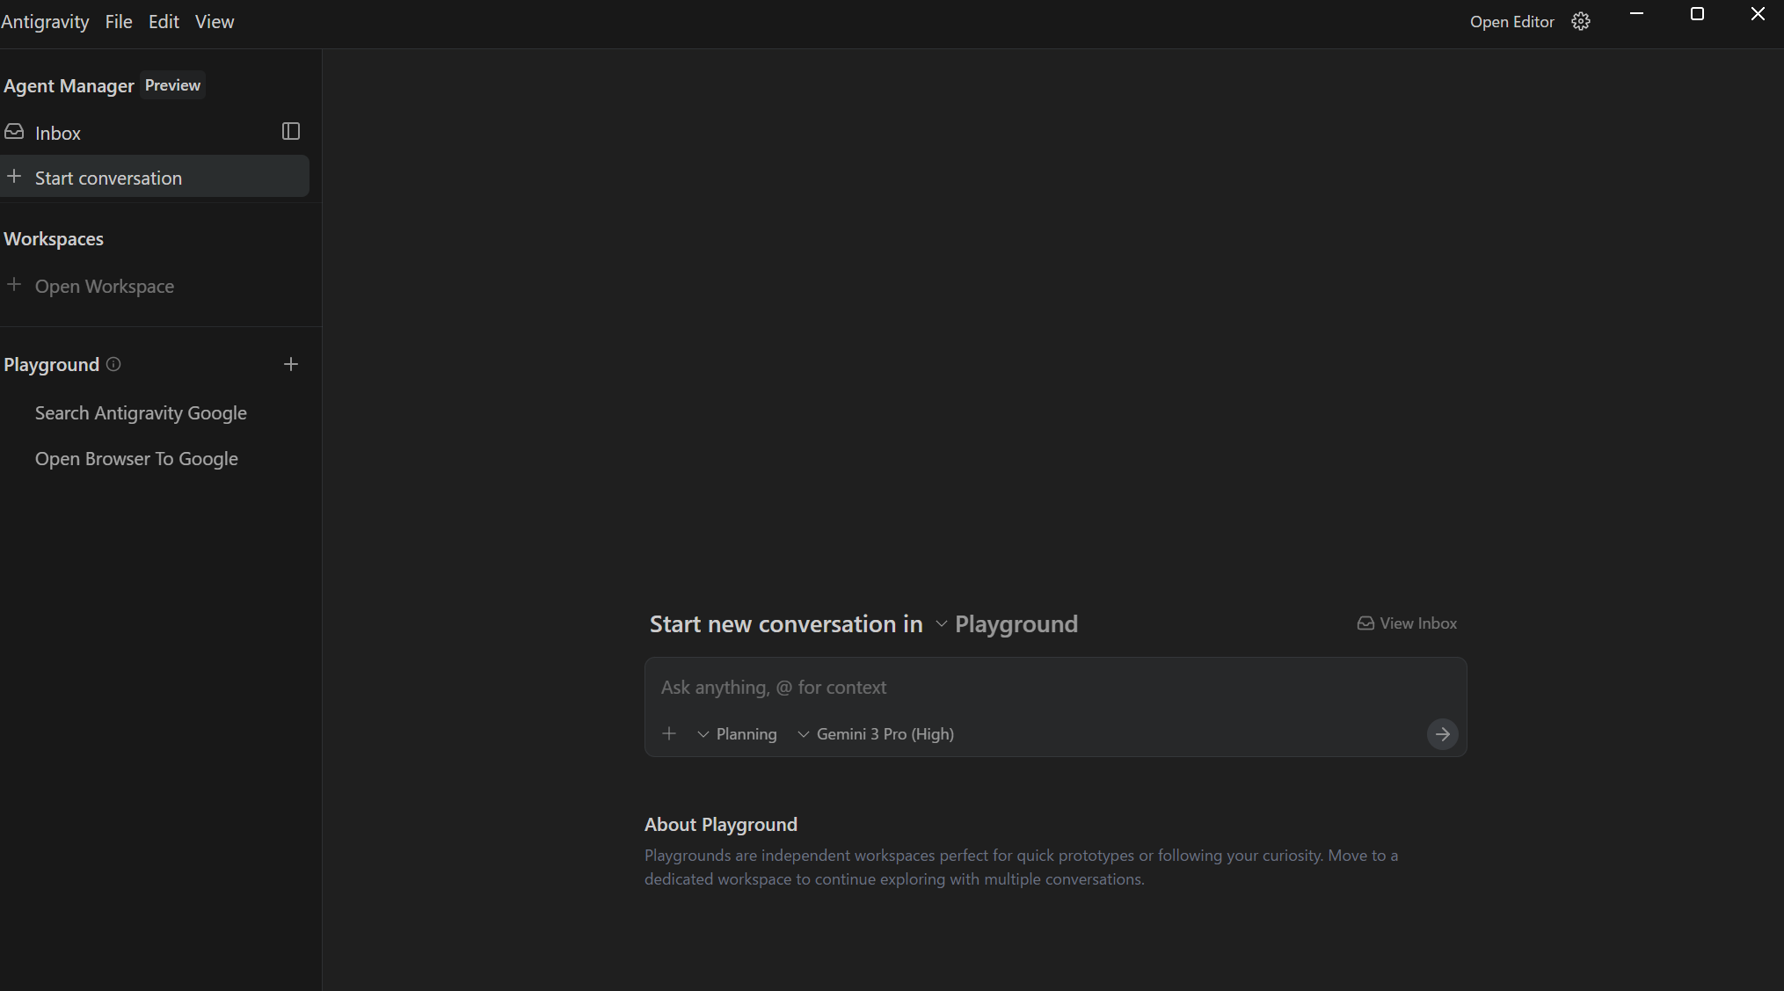The image size is (1784, 991).
Task: Open the File menu
Action: point(119,22)
